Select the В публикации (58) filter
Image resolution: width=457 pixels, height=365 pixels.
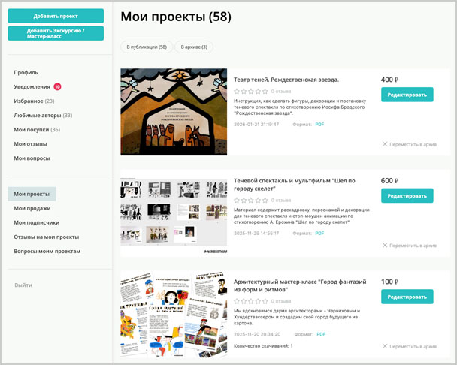tap(147, 47)
